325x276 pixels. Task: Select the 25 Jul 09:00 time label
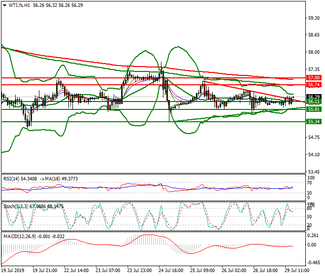(202, 271)
